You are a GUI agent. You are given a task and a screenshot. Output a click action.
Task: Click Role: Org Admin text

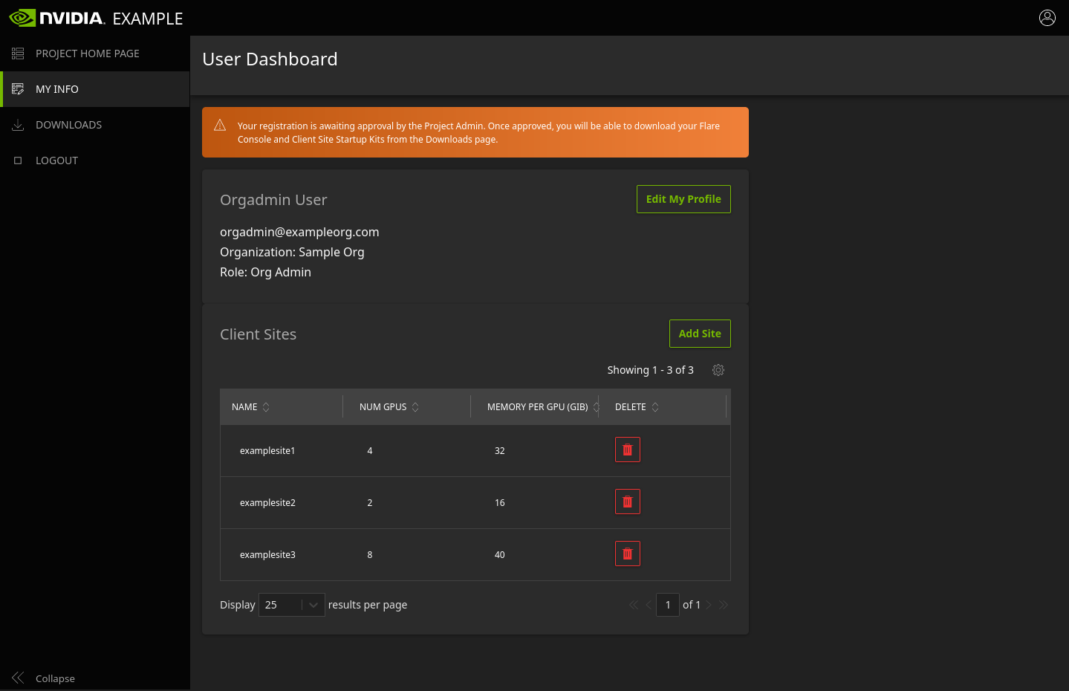click(265, 272)
